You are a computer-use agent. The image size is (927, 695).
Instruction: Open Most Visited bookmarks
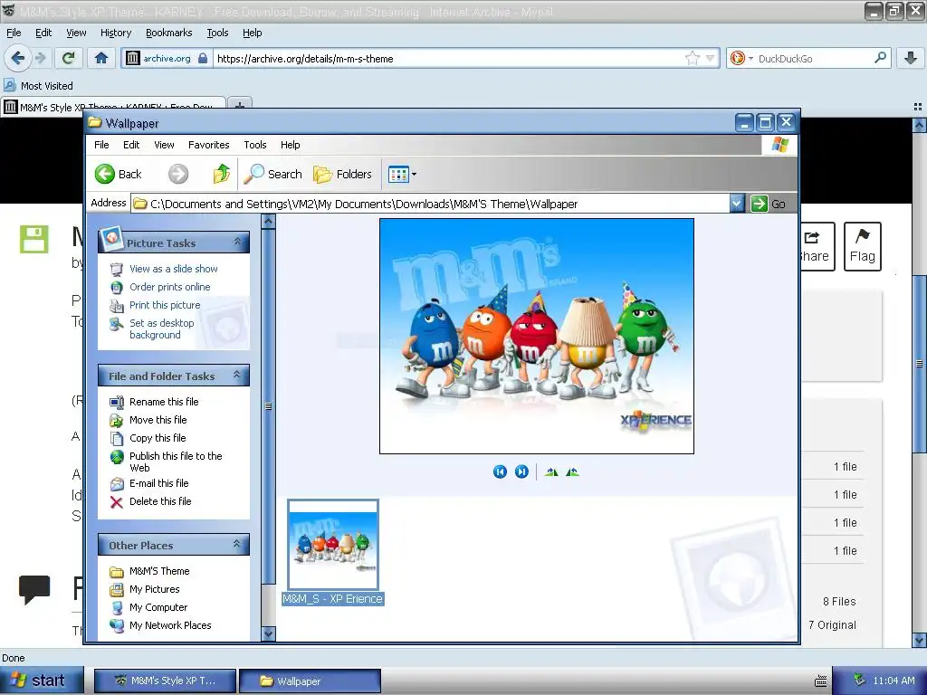[39, 86]
